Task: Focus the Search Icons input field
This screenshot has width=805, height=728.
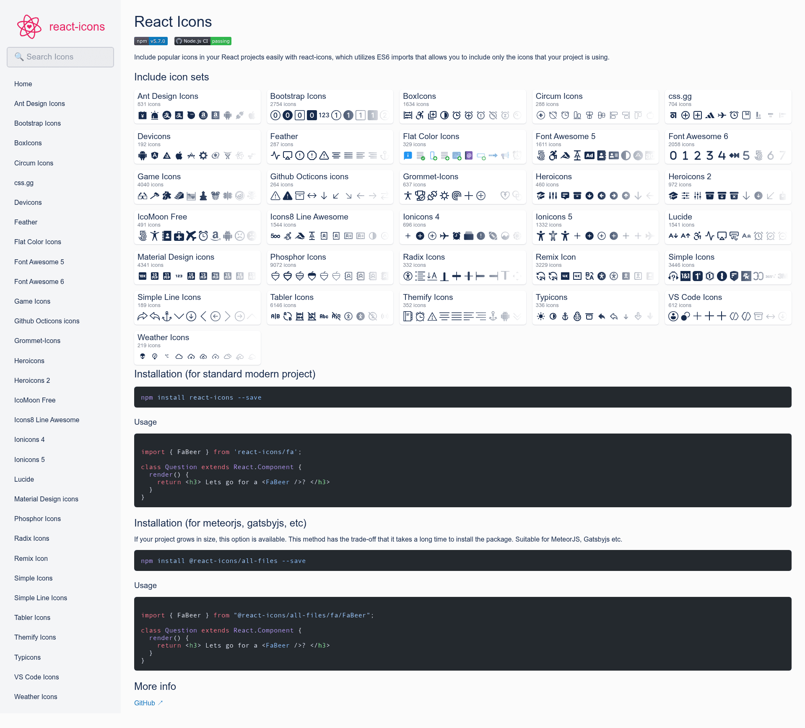Action: tap(60, 57)
